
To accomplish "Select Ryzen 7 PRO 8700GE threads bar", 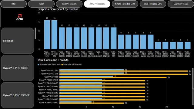I will (x=102, y=84).
